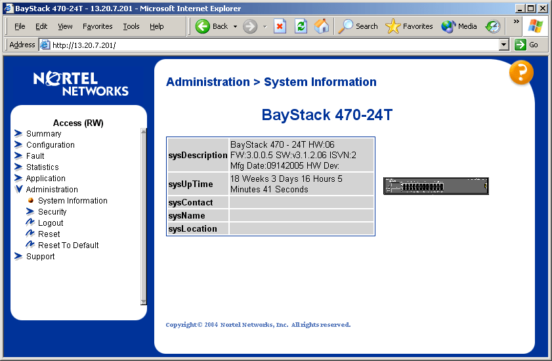Click the Forward arrow button
Viewport: 552px width, 361px height.
coord(250,26)
